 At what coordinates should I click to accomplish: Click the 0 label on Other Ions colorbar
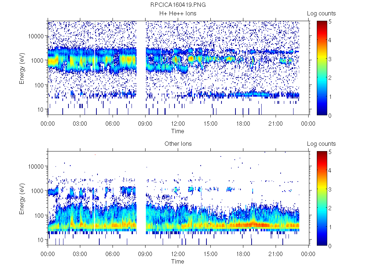click(x=330, y=246)
